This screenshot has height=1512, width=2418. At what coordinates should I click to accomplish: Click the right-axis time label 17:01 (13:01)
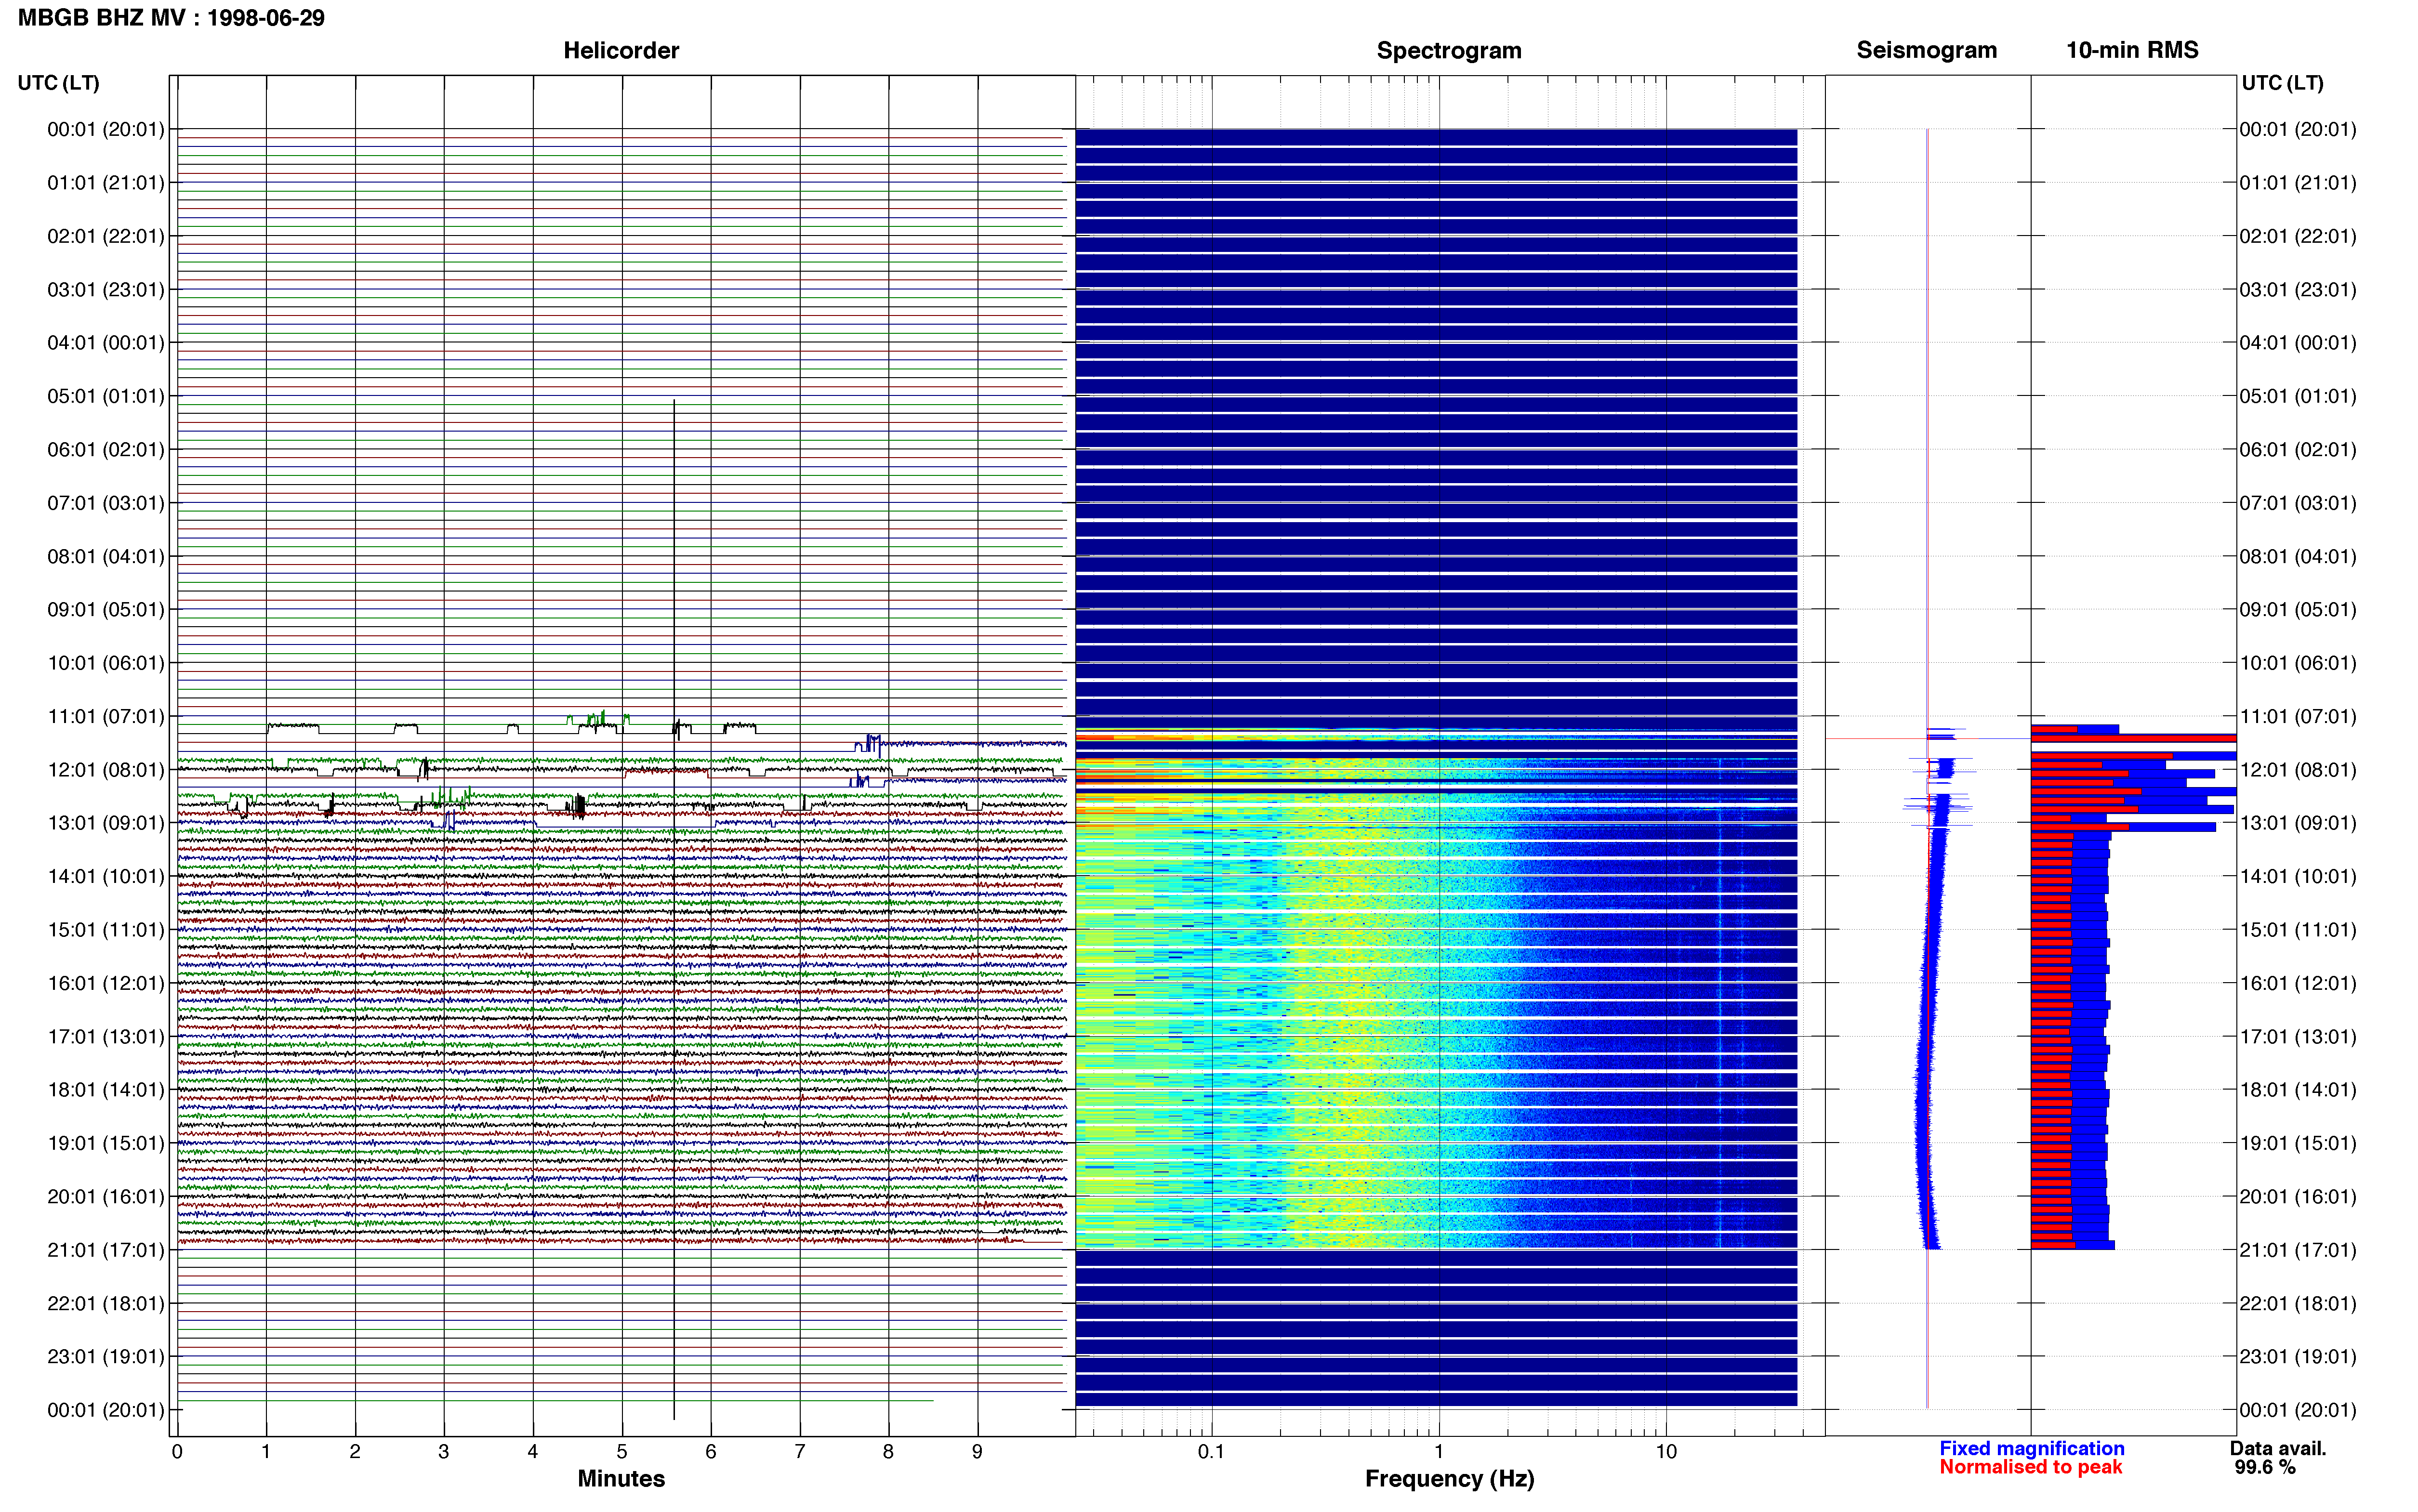(x=2298, y=1036)
